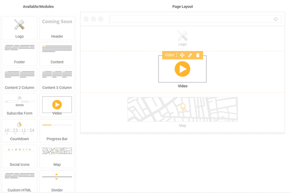Click the move icon on the Video toolbar
This screenshot has height=193, width=291.
tap(182, 55)
